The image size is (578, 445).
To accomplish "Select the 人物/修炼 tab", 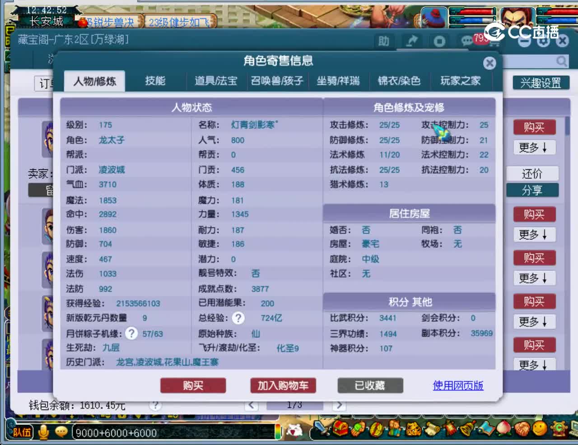I will [x=94, y=81].
